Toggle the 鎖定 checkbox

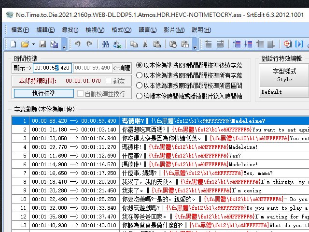click(109, 81)
